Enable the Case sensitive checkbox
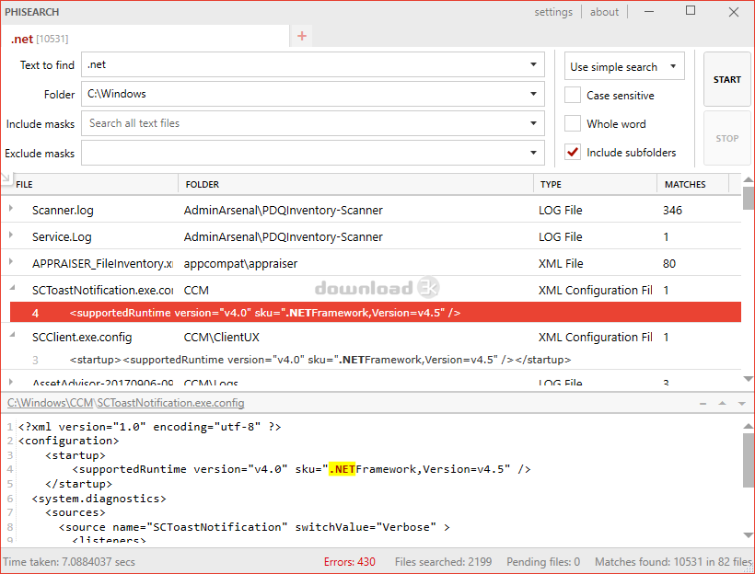 573,96
